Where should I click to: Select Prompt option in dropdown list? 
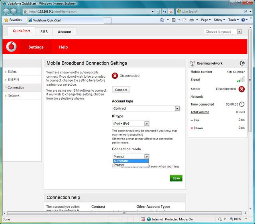pyautogui.click(x=131, y=165)
